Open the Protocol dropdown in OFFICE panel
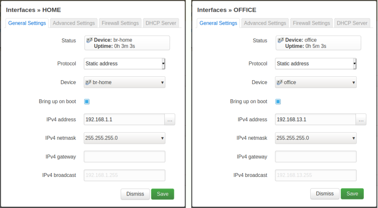Image resolution: width=378 pixels, height=208 pixels. click(315, 63)
